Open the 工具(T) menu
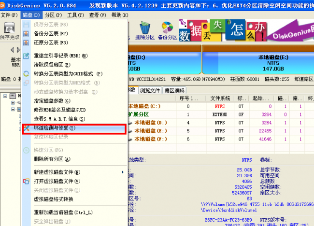Screen dimensions: 314x226 coord(75,15)
